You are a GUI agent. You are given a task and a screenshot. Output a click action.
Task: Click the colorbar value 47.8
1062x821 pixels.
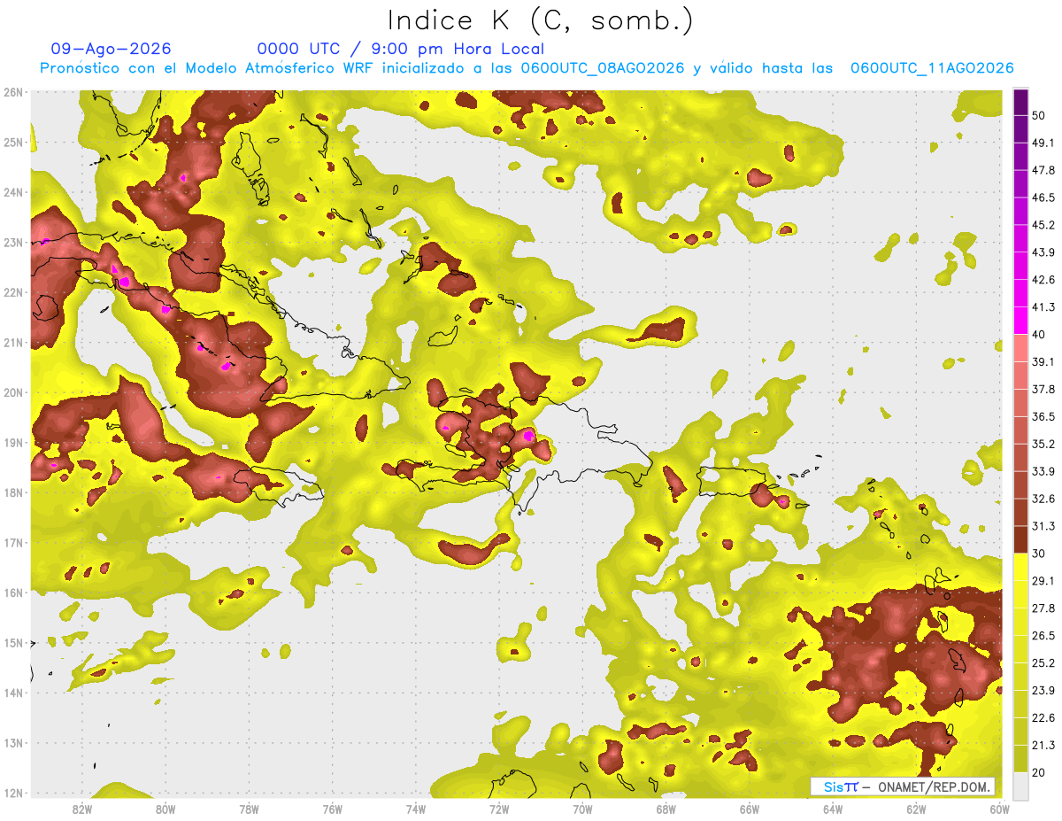1043,170
